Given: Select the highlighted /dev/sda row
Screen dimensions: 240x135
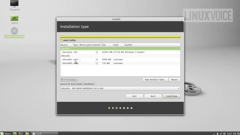Looking at the screenshot, I should [120, 48].
